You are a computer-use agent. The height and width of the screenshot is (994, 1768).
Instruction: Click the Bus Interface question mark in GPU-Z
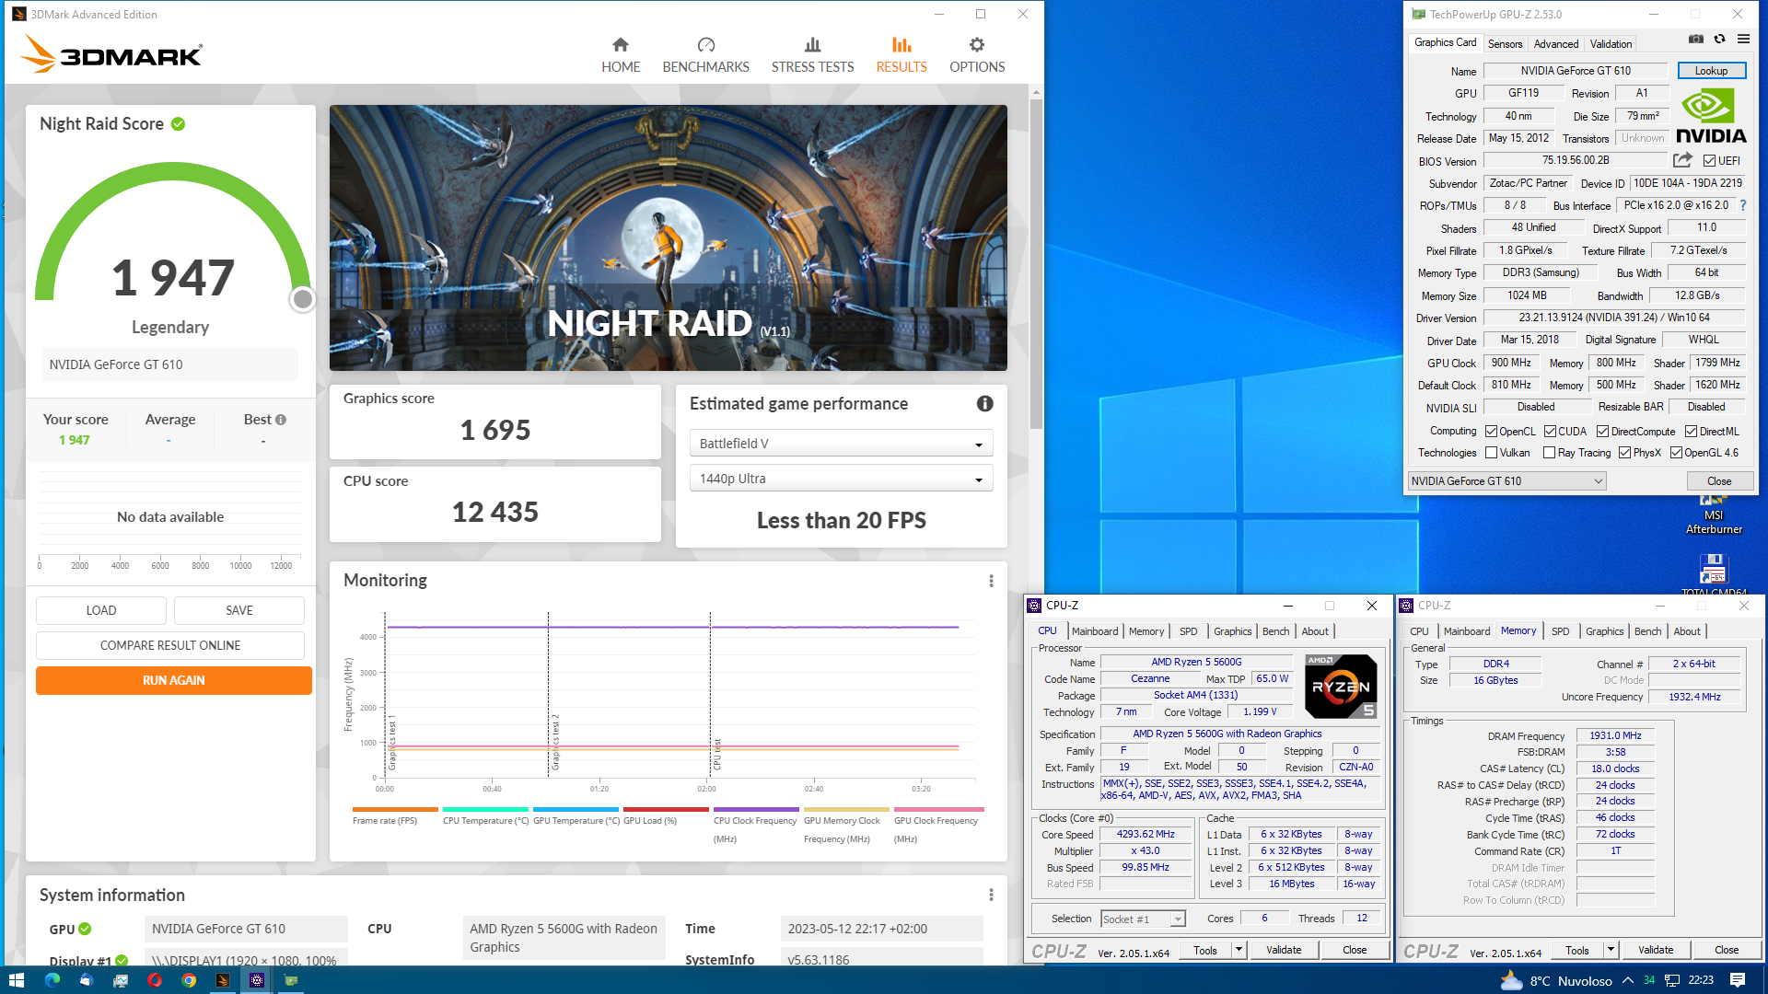point(1743,205)
